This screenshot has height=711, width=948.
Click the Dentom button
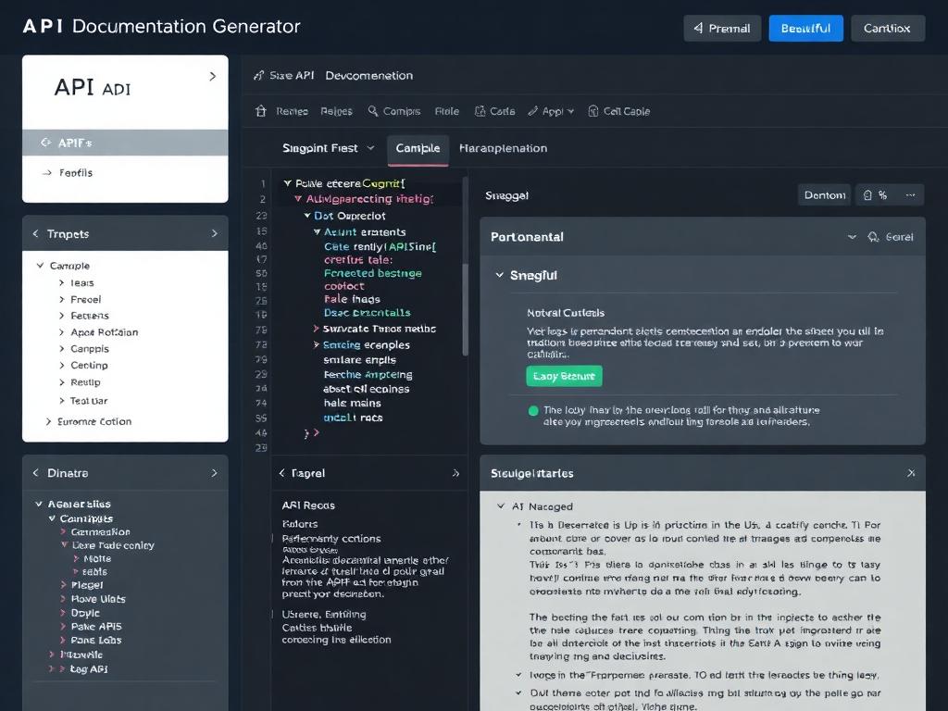(824, 195)
